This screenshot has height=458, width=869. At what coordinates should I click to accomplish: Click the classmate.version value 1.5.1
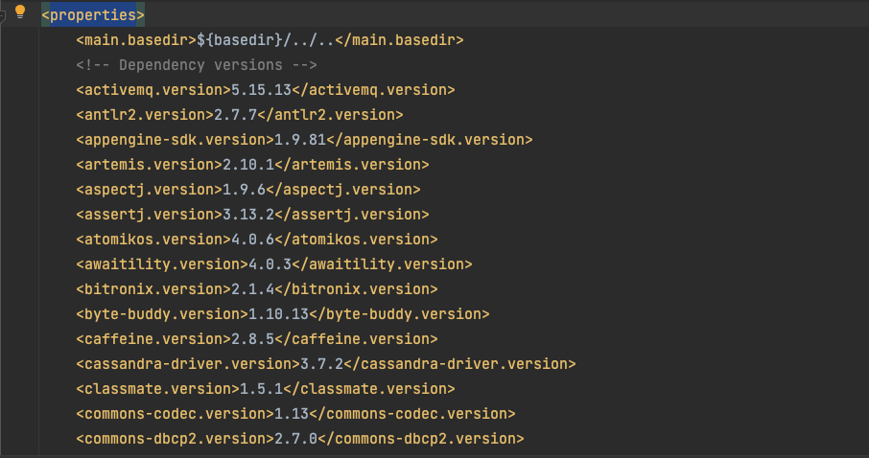(x=261, y=389)
